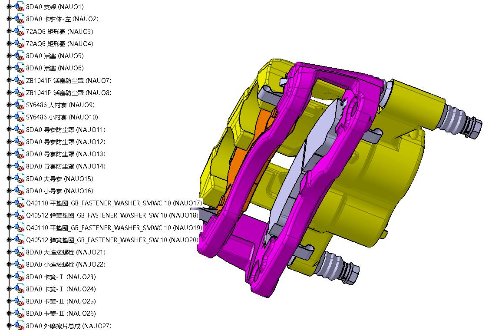This screenshot has height=330, width=492.
Task: Expand the 外摩擦片总成 (NAUO27) tree node
Action: (9, 326)
